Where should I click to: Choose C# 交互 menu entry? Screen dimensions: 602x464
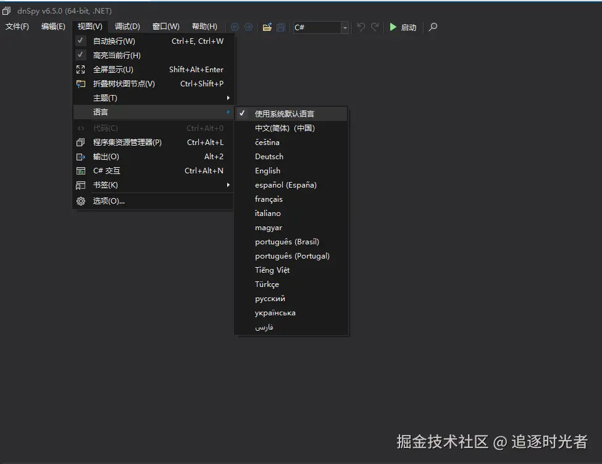(153, 171)
